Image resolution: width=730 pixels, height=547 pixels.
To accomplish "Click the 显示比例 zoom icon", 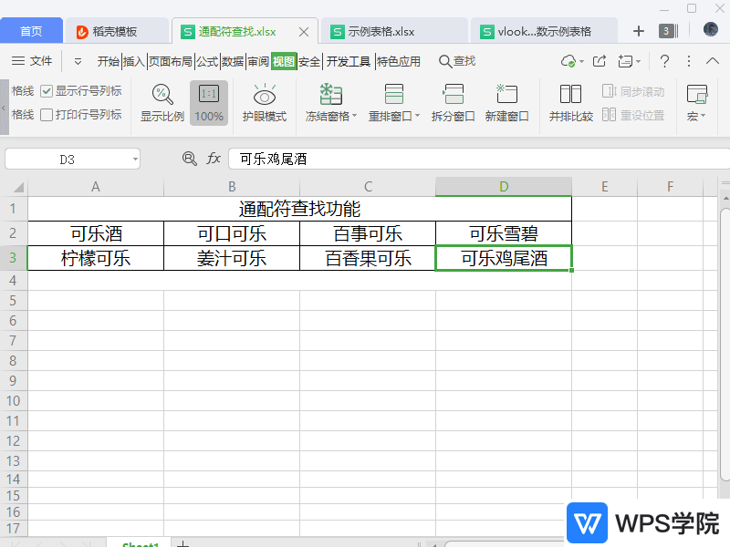I will (x=162, y=95).
